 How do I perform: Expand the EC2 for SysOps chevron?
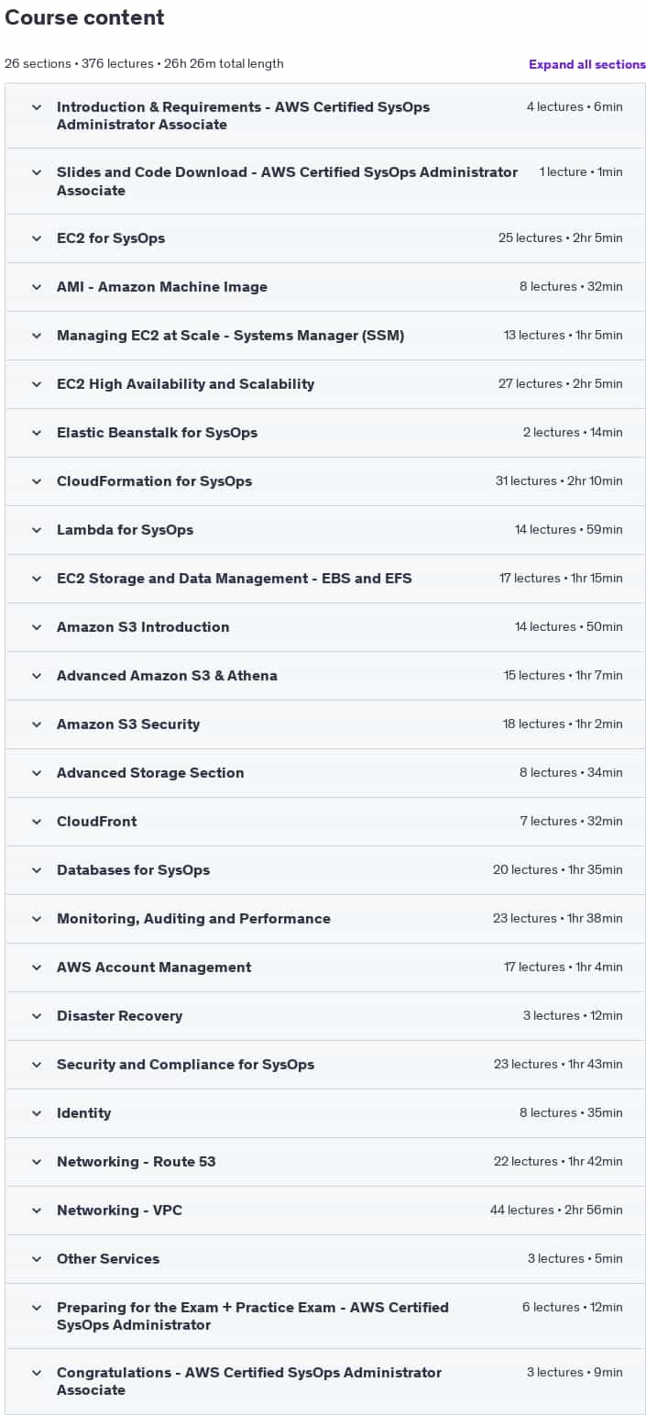[x=37, y=238]
